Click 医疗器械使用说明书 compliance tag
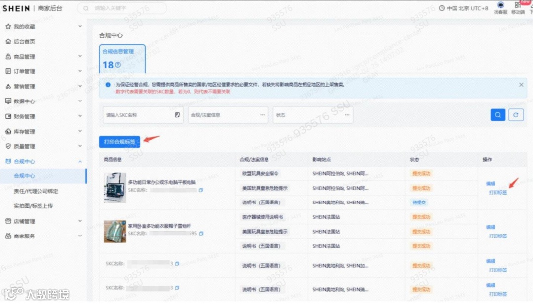 pyautogui.click(x=263, y=217)
